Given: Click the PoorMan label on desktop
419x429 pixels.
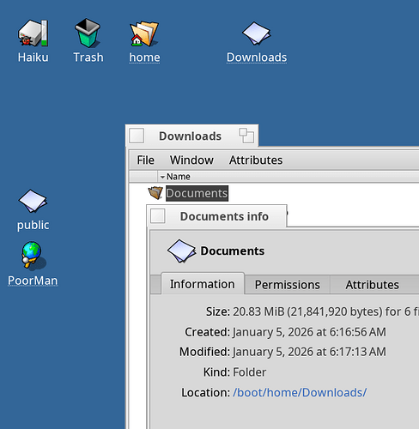Looking at the screenshot, I should pyautogui.click(x=33, y=281).
